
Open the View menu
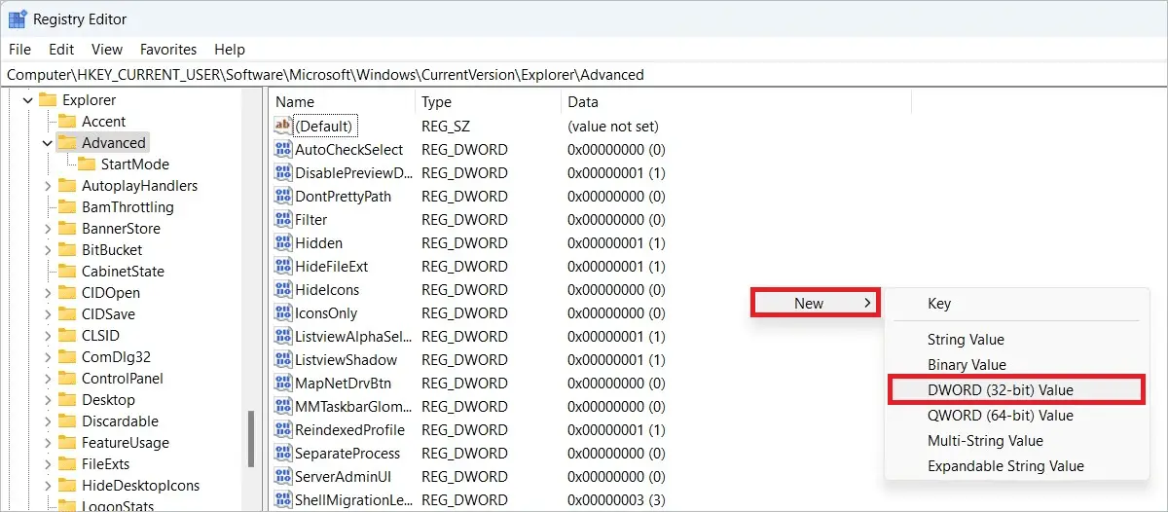click(107, 49)
